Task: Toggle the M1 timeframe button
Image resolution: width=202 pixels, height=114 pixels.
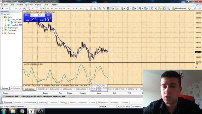Action: coord(48,9)
